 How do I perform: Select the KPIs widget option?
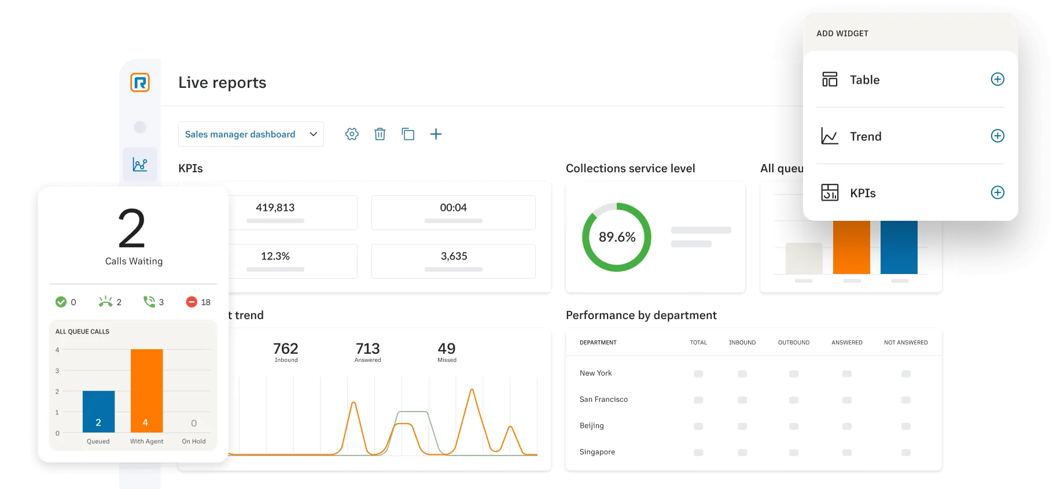tap(862, 193)
